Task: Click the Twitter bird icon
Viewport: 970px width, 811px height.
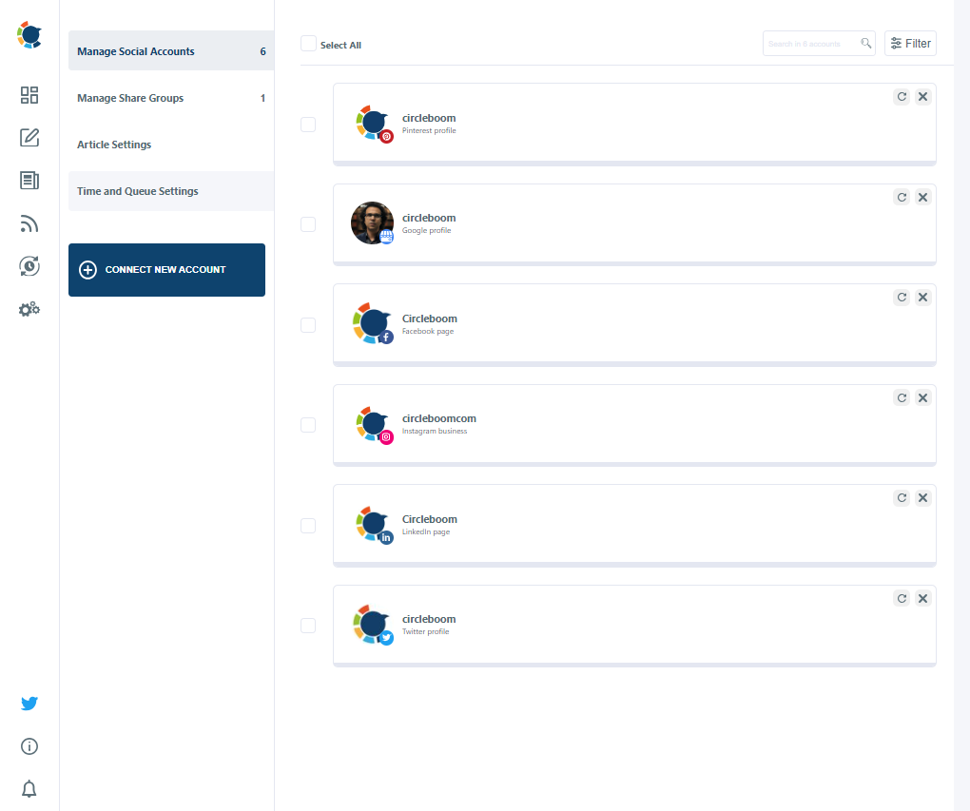Action: pyautogui.click(x=29, y=704)
